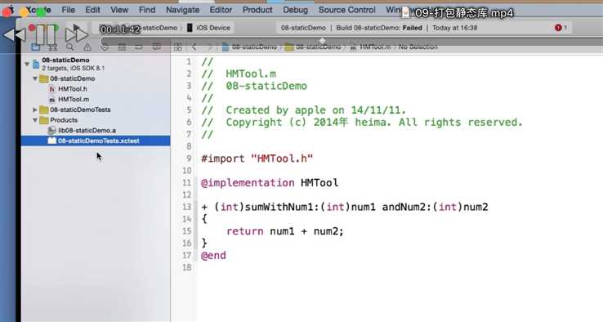This screenshot has width=603, height=322.
Task: Select 08-staticDemoTests.xctest product
Action: coord(96,141)
